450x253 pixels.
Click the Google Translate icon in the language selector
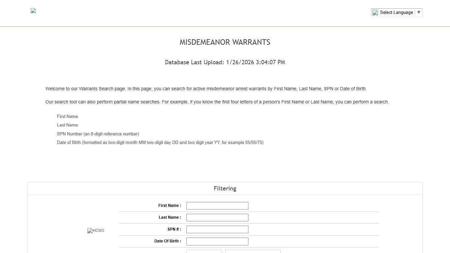click(375, 12)
